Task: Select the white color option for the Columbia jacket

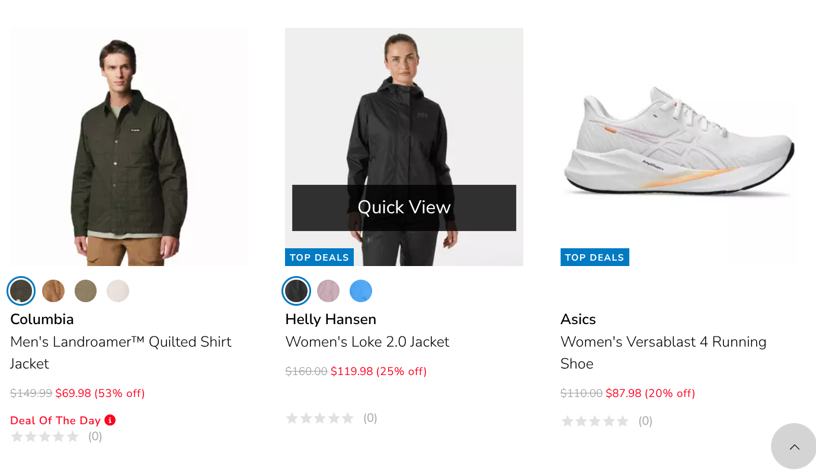Action: click(117, 290)
